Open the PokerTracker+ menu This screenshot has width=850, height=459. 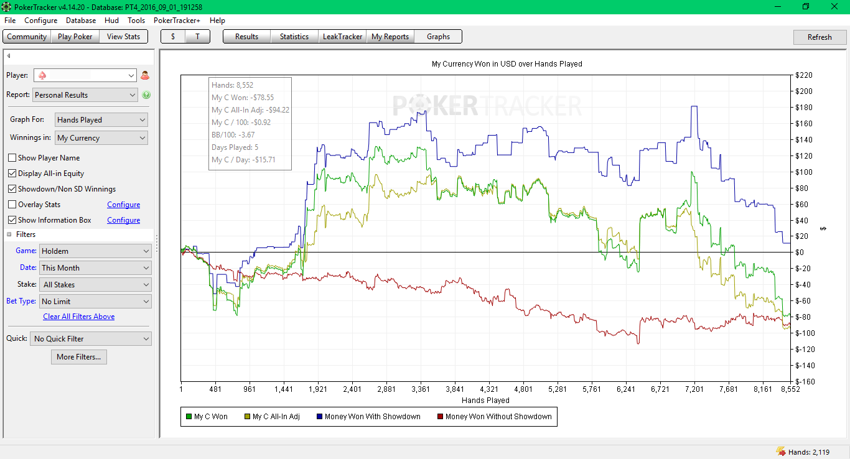click(x=177, y=21)
